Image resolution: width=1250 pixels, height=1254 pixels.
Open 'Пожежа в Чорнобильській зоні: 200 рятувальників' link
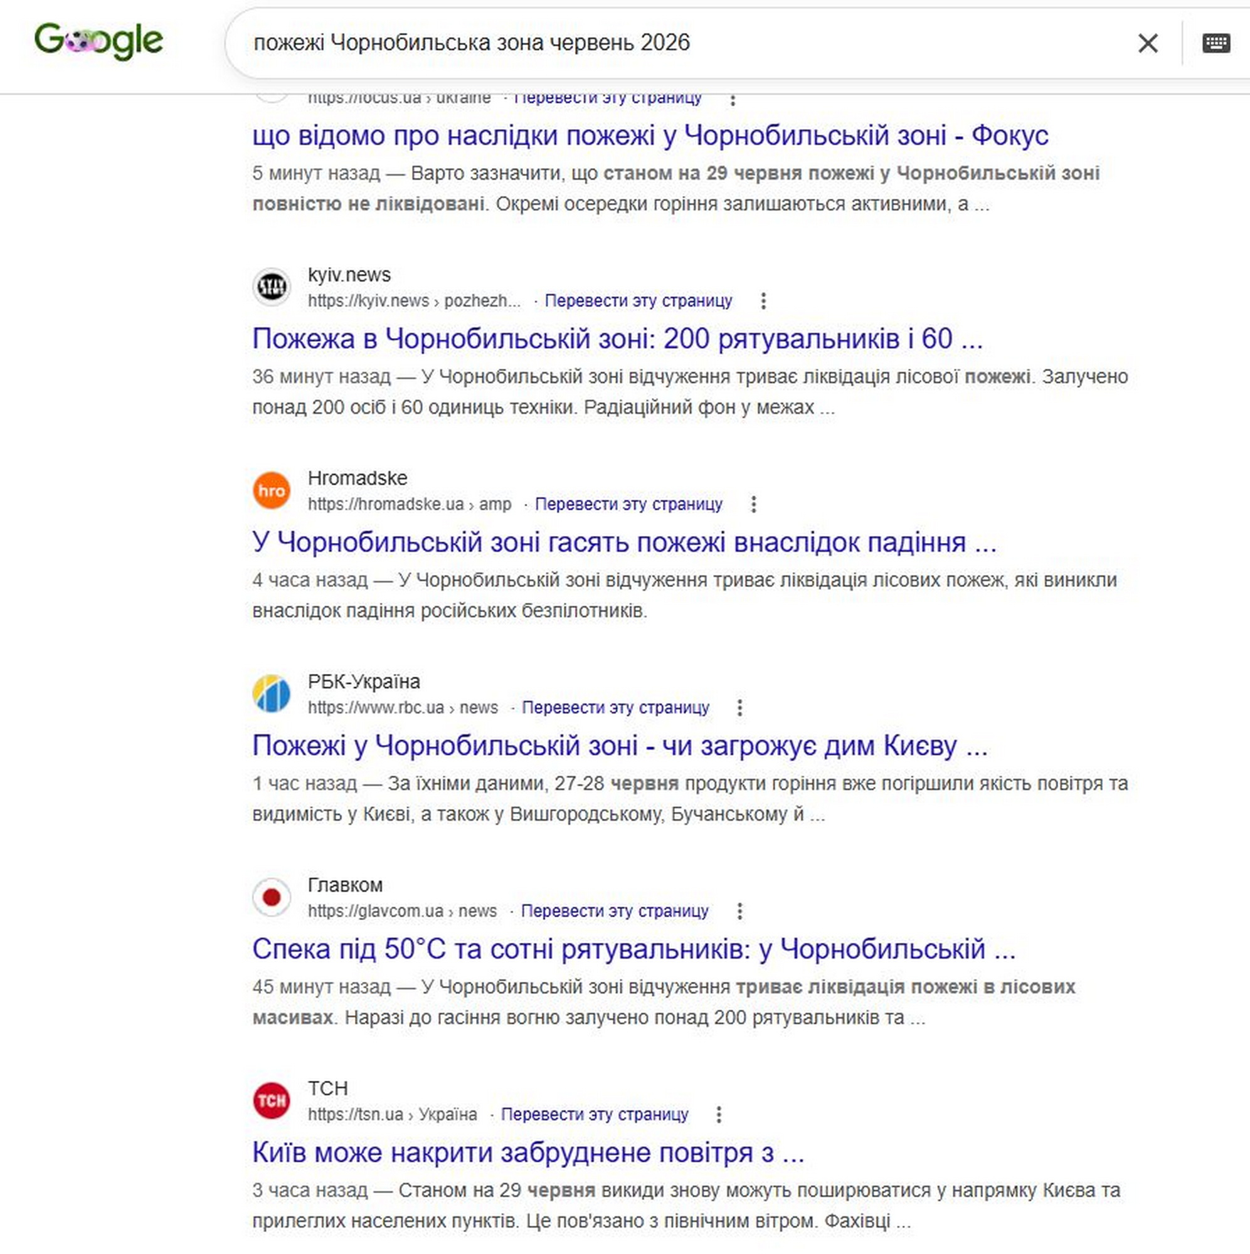(x=618, y=339)
